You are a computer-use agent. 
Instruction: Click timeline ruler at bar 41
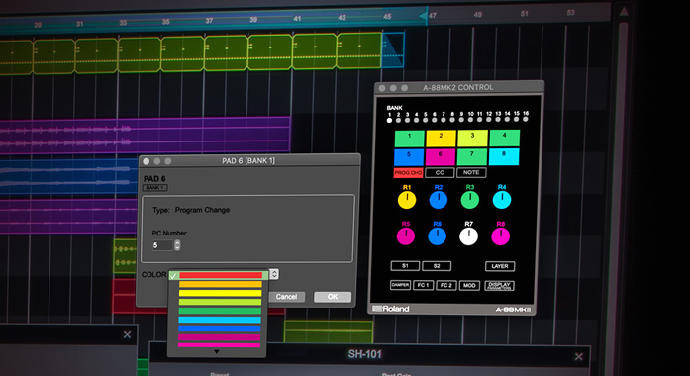[x=297, y=19]
